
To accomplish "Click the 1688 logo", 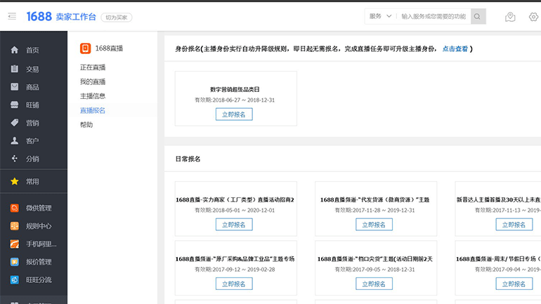I will (x=39, y=17).
